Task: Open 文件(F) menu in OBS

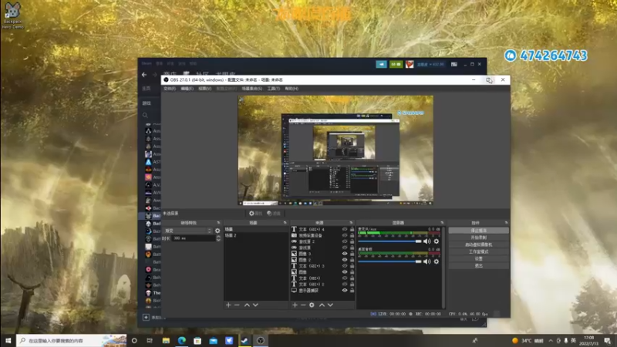Action: click(x=170, y=89)
